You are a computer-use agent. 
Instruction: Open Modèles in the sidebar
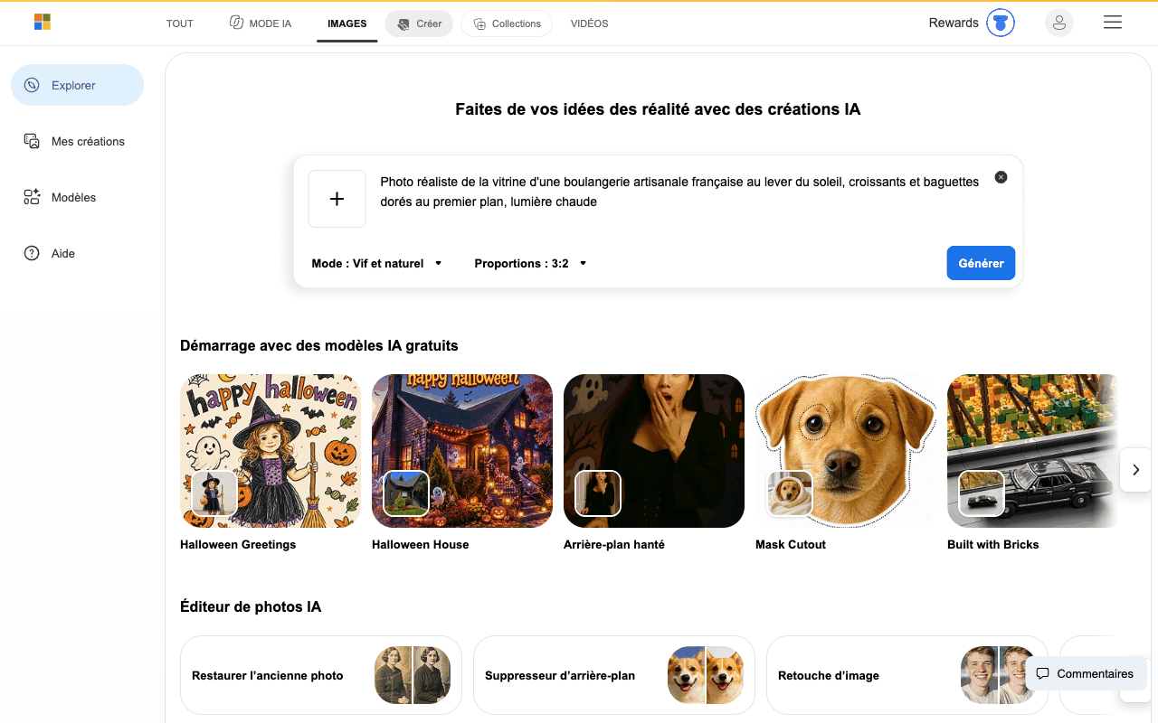[77, 197]
